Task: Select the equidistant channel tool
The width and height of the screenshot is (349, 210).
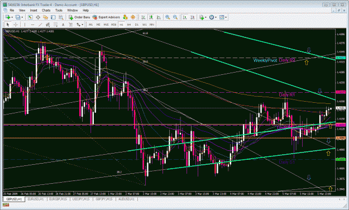Action: (x=47, y=25)
